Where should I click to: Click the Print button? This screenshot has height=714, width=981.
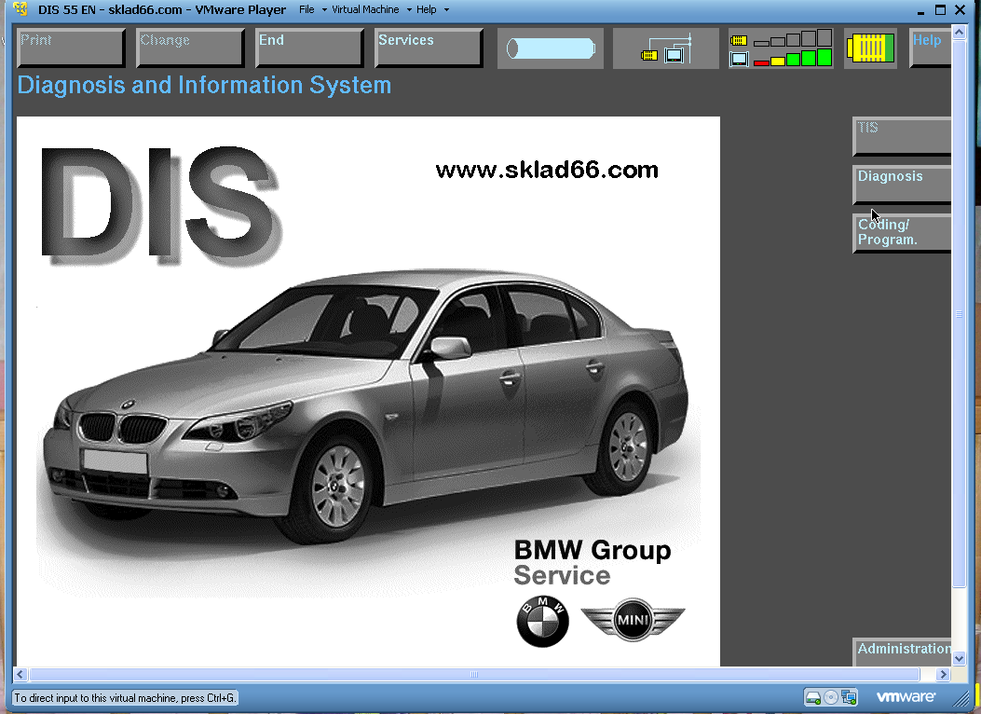(x=72, y=48)
